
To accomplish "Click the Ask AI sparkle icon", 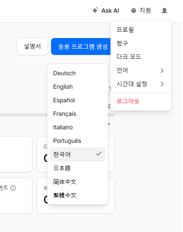I will pyautogui.click(x=95, y=11).
